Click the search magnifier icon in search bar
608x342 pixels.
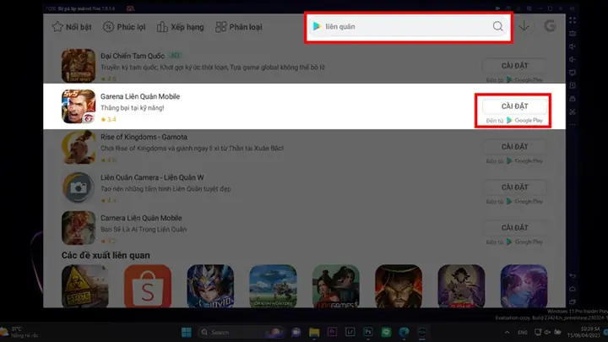pyautogui.click(x=497, y=26)
